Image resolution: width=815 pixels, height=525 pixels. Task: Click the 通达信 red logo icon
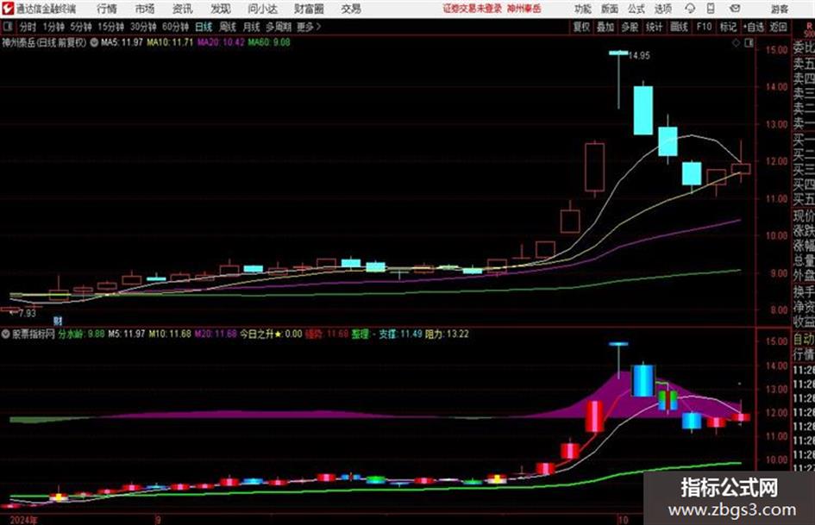point(7,9)
